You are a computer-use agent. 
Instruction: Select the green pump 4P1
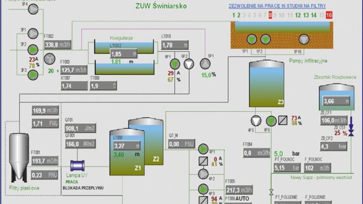point(203,149)
